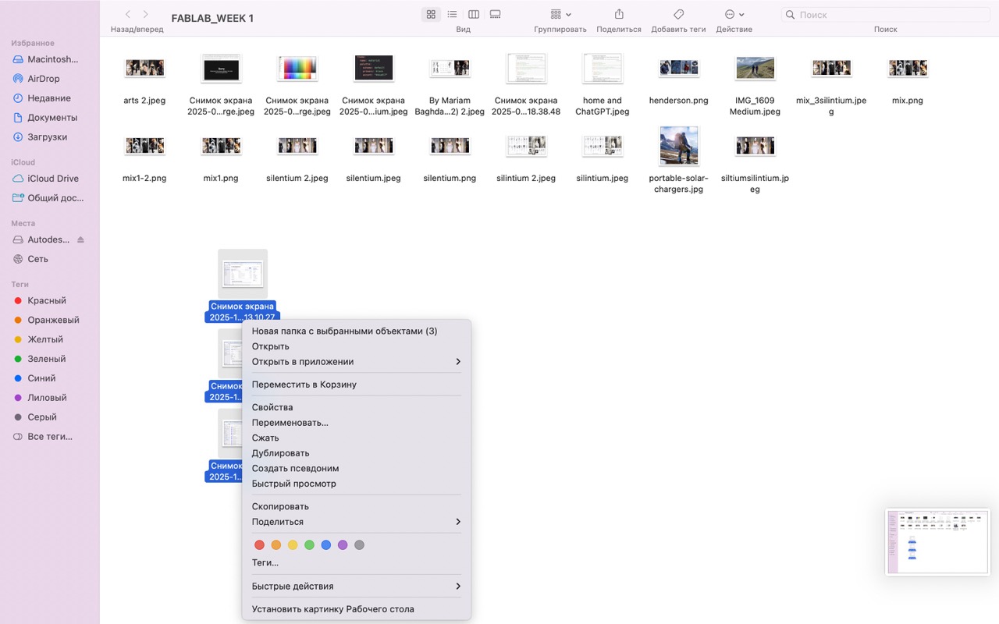999x624 pixels.
Task: Go back with the left arrow button
Action: tap(128, 15)
